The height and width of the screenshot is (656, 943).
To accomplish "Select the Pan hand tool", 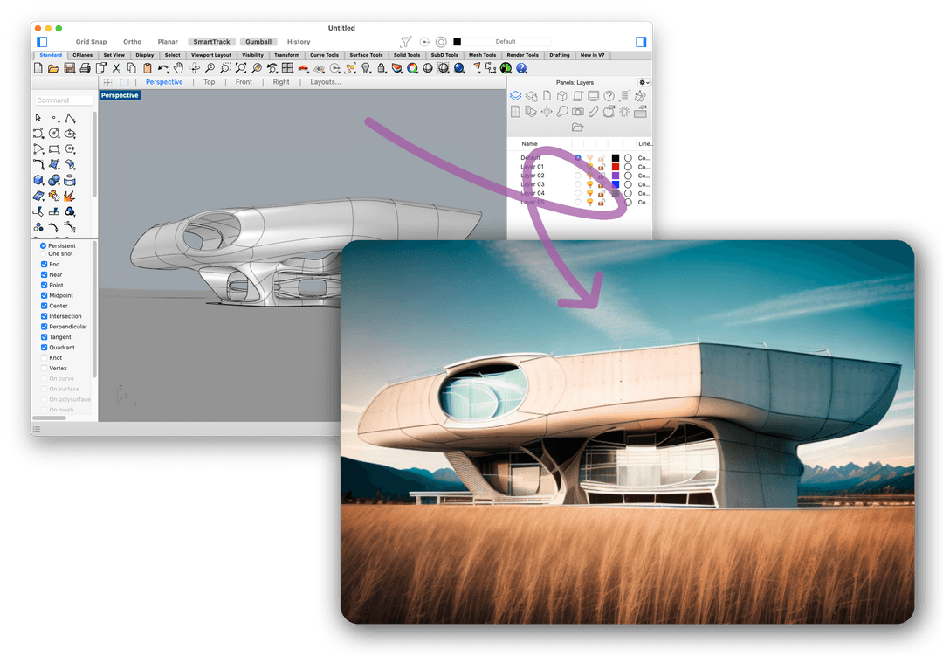I will point(179,68).
